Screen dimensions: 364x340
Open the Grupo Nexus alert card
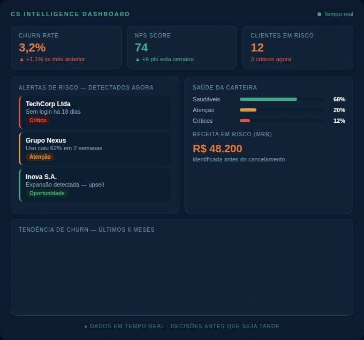click(95, 149)
